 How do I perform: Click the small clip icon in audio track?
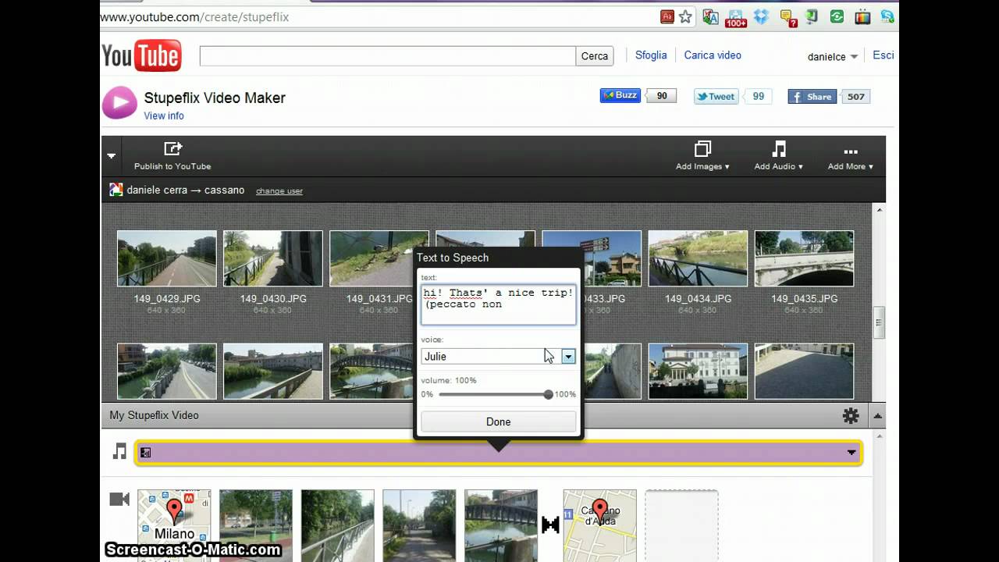(x=145, y=453)
